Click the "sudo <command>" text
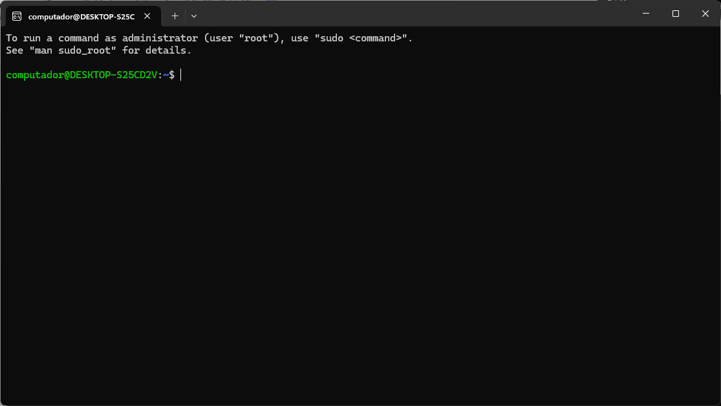The image size is (721, 406). pyautogui.click(x=363, y=38)
